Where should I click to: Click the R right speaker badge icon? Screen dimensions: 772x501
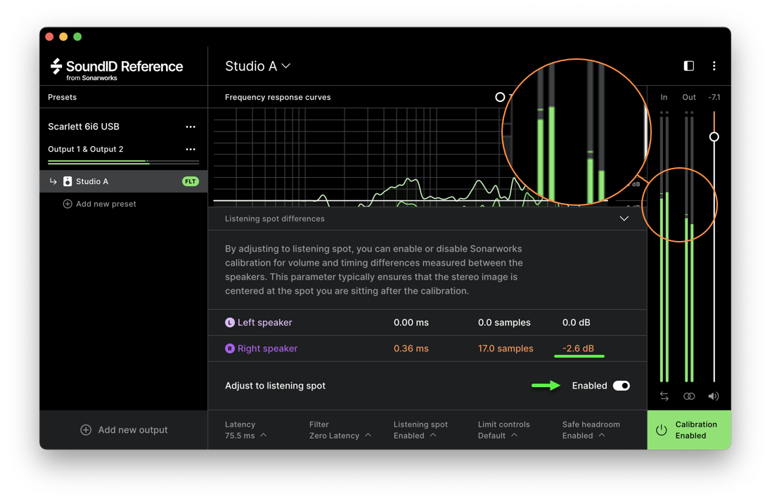click(x=230, y=349)
